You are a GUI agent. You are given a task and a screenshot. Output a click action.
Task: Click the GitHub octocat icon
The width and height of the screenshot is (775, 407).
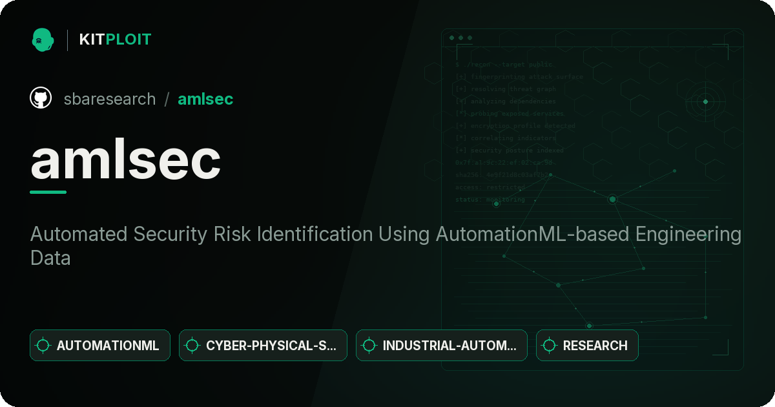point(41,98)
